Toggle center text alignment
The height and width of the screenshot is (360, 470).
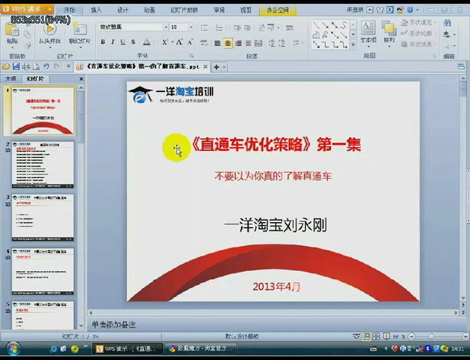click(x=228, y=43)
